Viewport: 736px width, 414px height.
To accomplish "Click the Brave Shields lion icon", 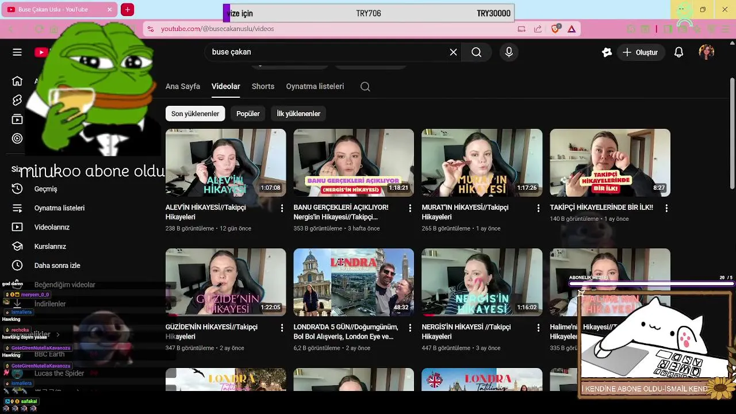I will tap(555, 29).
